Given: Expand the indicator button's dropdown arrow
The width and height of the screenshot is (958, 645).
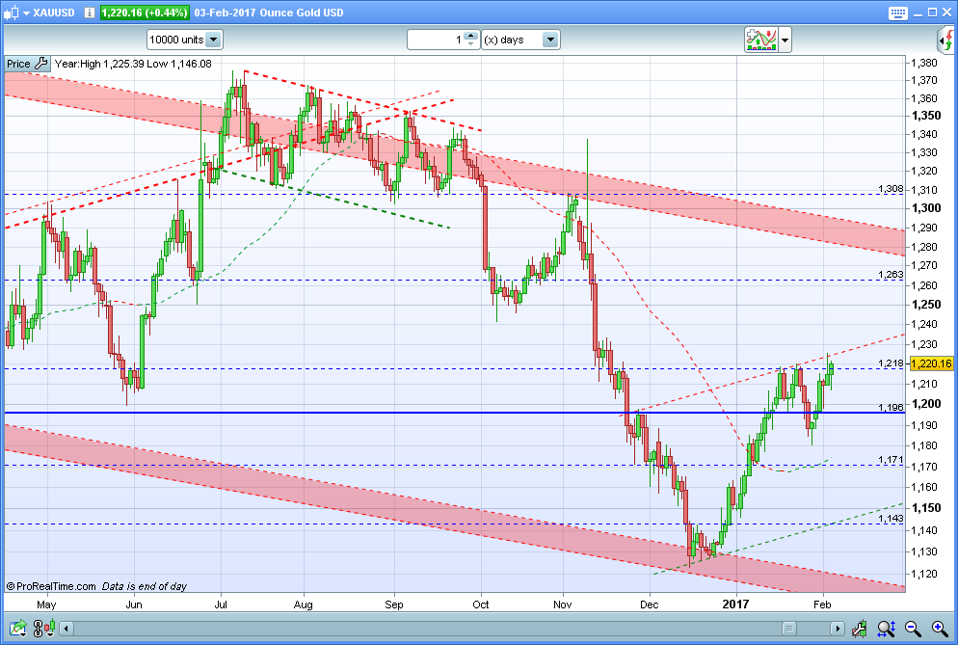Looking at the screenshot, I should (785, 40).
